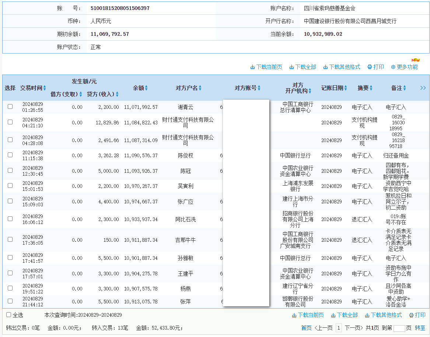This screenshot has height=337, width=430.
Task: Click download icon beside top 下载当前页
Action: (x=252, y=67)
